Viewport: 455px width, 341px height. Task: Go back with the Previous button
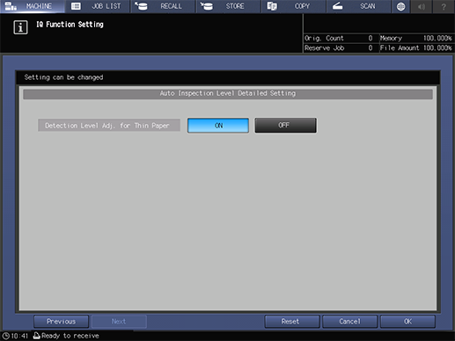tap(61, 322)
